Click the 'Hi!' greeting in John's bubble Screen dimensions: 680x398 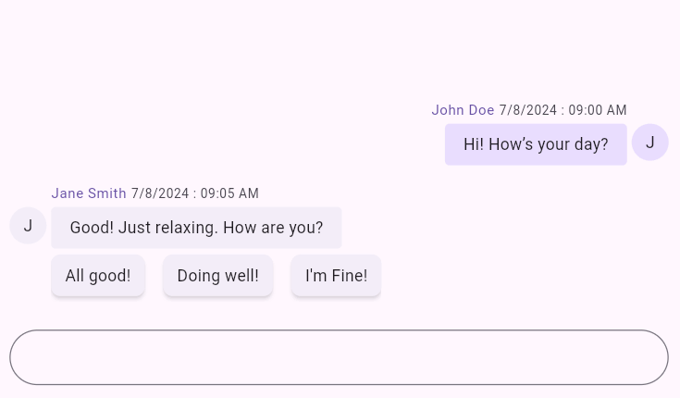point(474,144)
